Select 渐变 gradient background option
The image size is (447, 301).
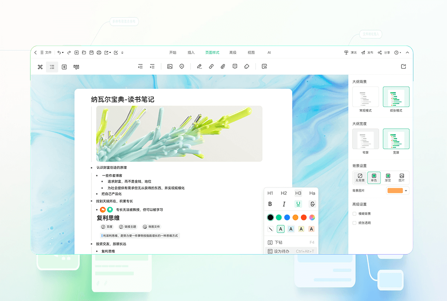(x=388, y=178)
